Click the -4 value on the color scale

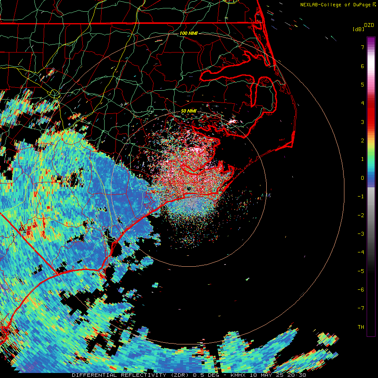[361, 252]
